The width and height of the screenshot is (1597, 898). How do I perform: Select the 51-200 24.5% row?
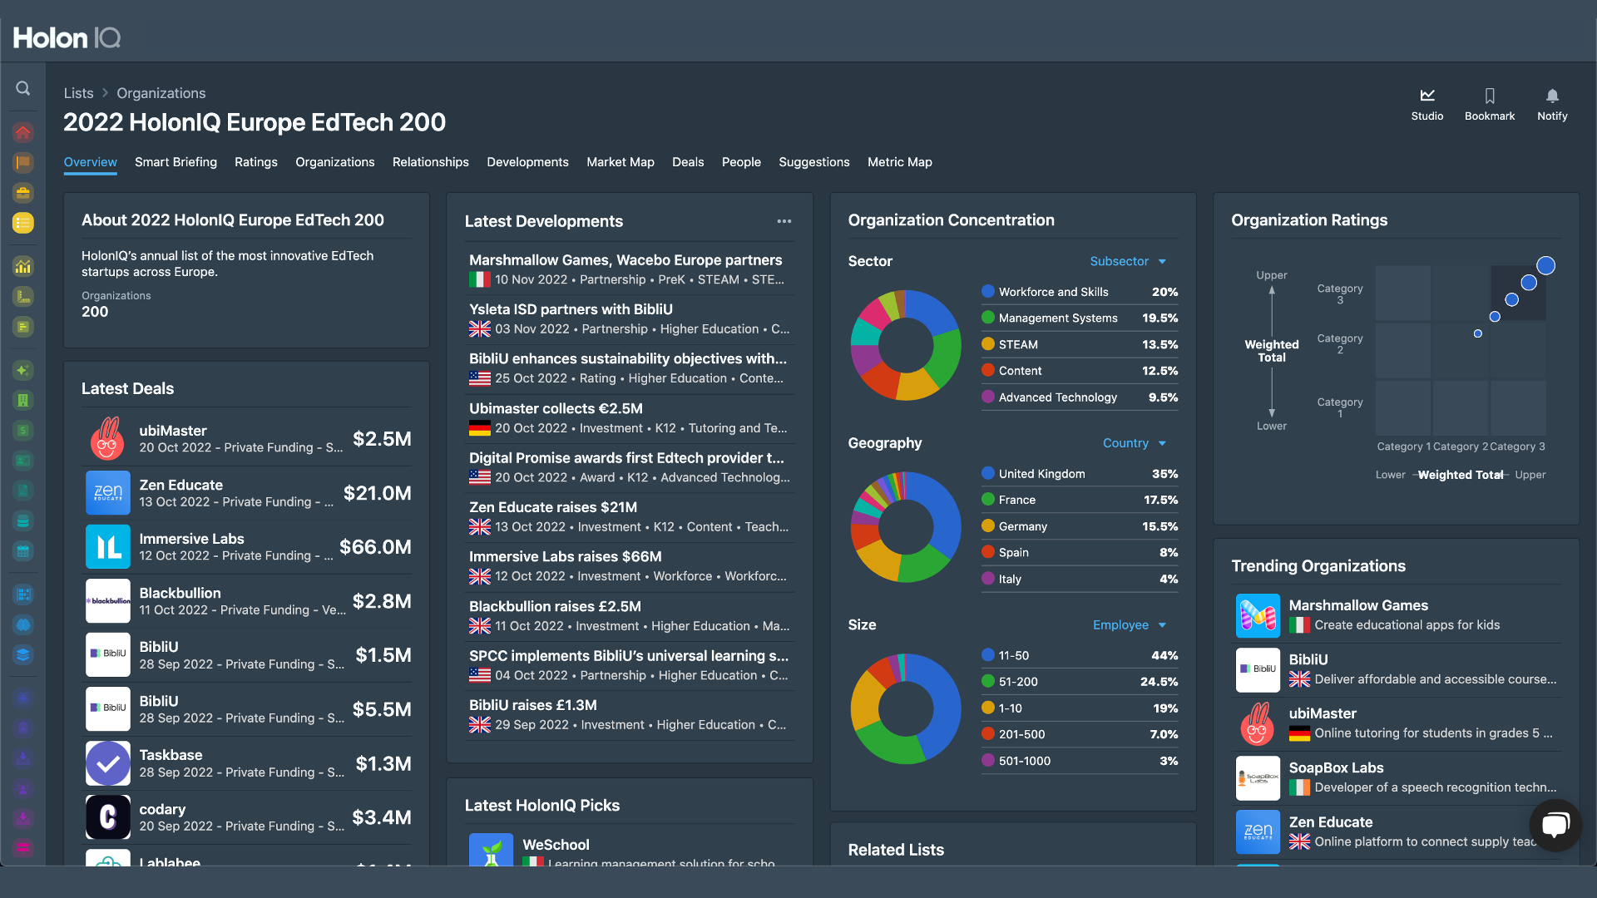pyautogui.click(x=1080, y=682)
